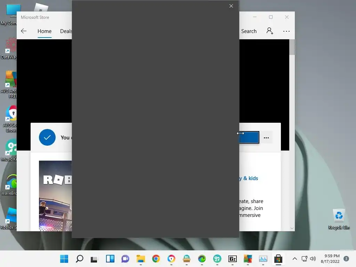356x267 pixels.
Task: Open the Store's See more menu
Action: click(286, 31)
